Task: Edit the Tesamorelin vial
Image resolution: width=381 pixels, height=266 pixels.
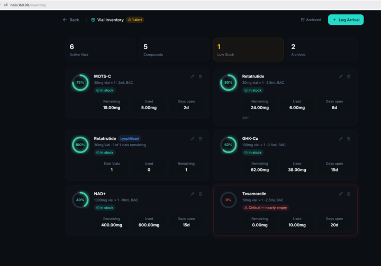Action: 341,194
